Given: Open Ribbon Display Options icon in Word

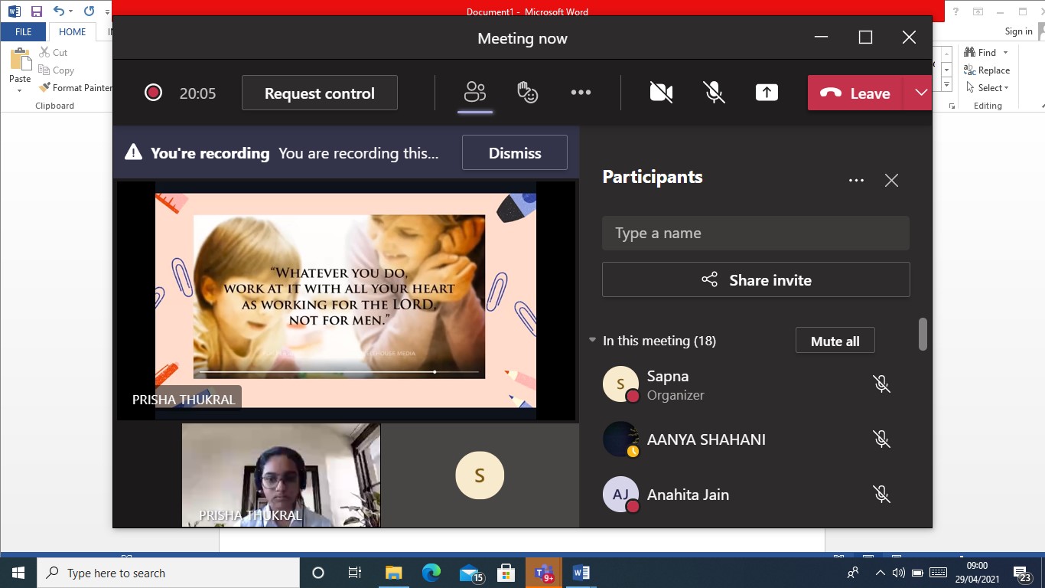Looking at the screenshot, I should (978, 11).
